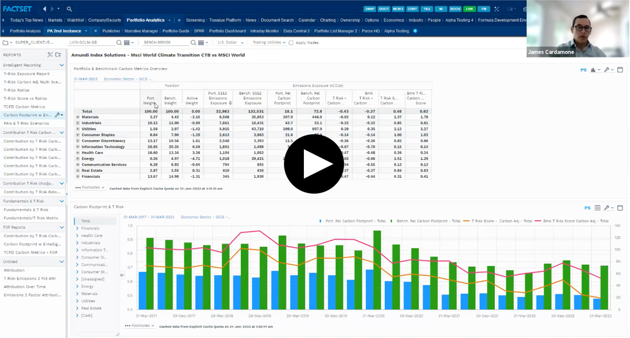630x338 pixels.
Task: Expand the Materials row in the table
Action: (77, 117)
